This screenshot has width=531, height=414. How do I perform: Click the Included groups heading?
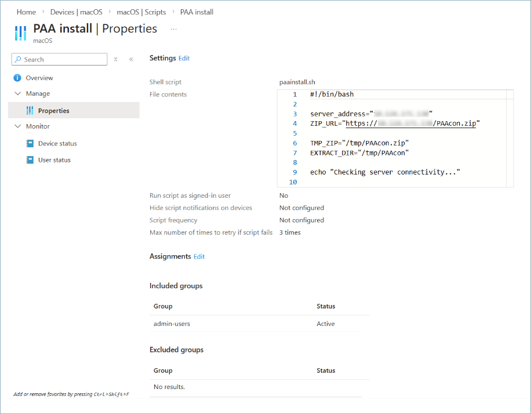(x=176, y=286)
